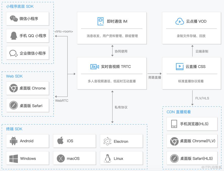Click the VOD cloud play icon
The image size is (224, 171).
point(179,21)
